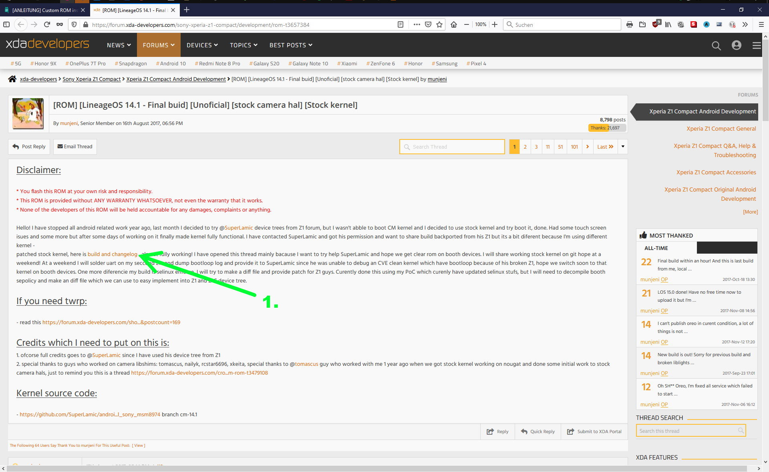769x472 pixels.
Task: Open page actions three-dot menu
Action: (x=417, y=24)
